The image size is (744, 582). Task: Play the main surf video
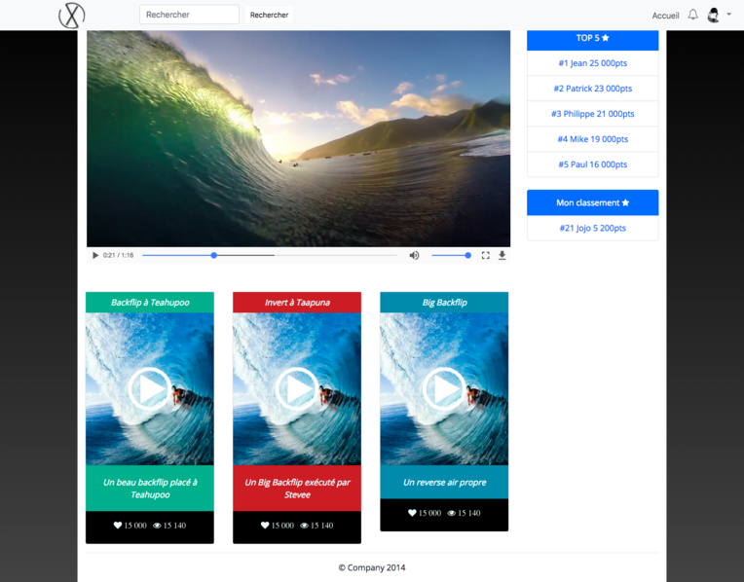[95, 255]
